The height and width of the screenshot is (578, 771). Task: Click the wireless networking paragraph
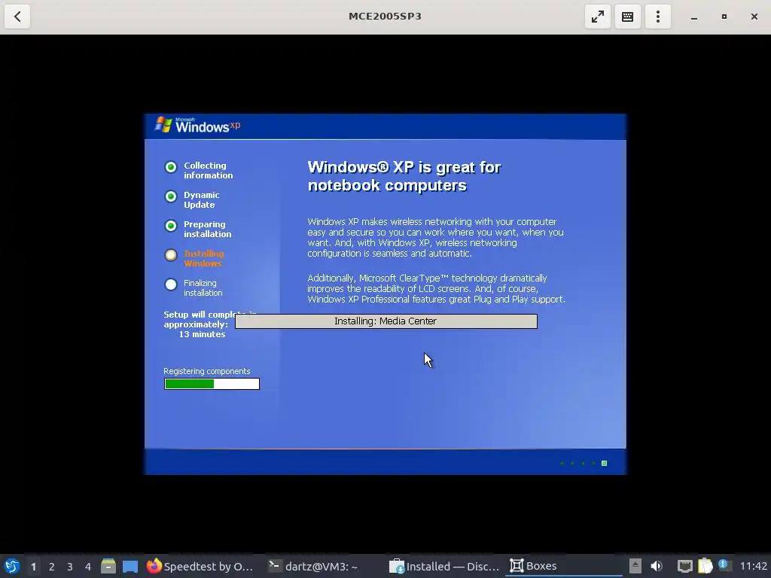click(435, 237)
